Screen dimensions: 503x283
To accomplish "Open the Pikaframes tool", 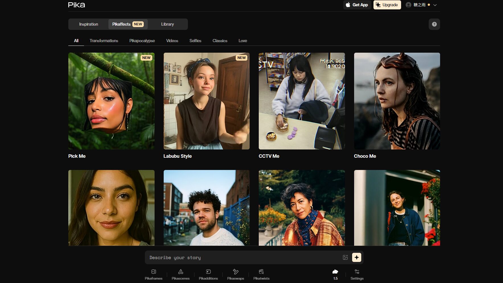I will (x=153, y=274).
